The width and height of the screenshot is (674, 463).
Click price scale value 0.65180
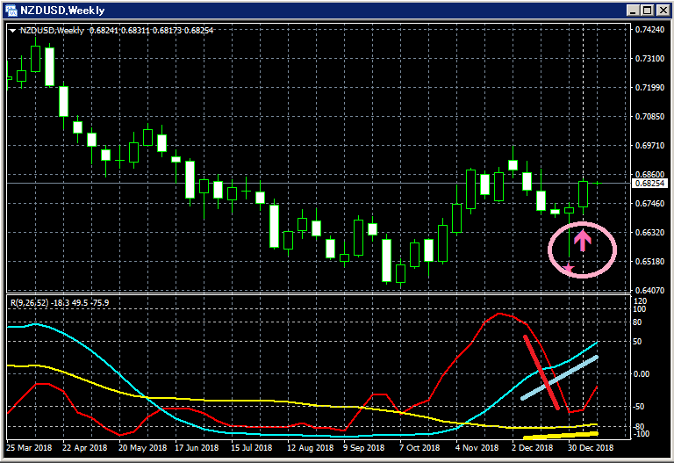tap(649, 262)
